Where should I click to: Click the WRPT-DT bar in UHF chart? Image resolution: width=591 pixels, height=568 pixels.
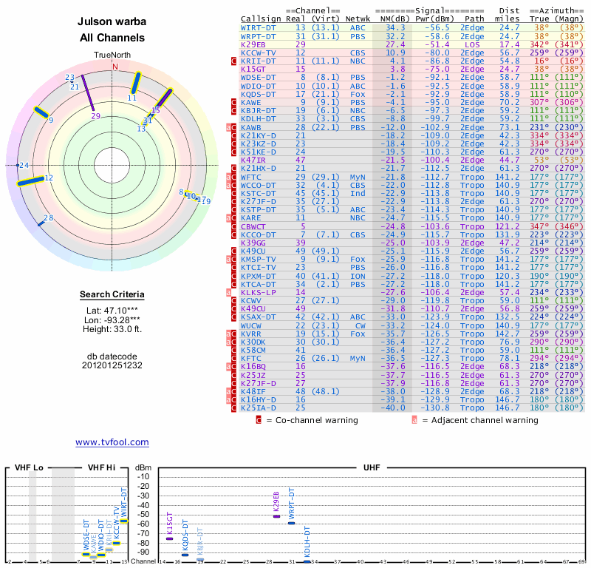click(292, 523)
